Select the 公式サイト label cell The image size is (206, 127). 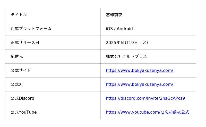click(x=21, y=70)
